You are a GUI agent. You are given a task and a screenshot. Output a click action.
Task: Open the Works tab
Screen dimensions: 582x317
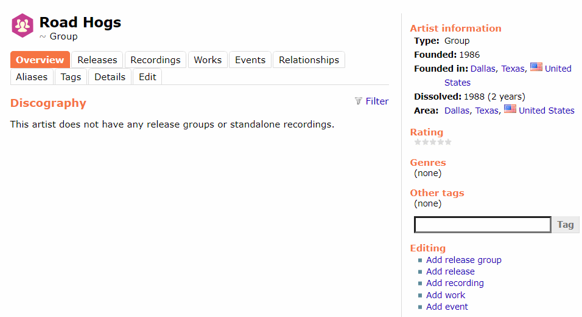coord(208,60)
